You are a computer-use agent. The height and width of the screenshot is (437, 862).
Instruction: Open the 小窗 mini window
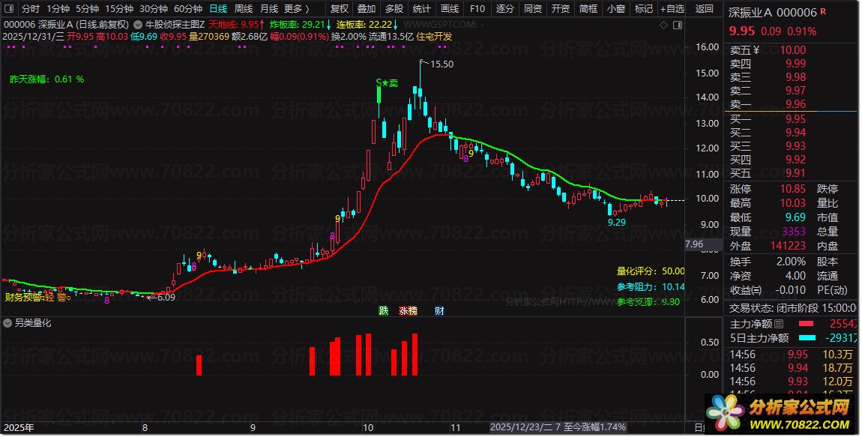pyautogui.click(x=615, y=9)
